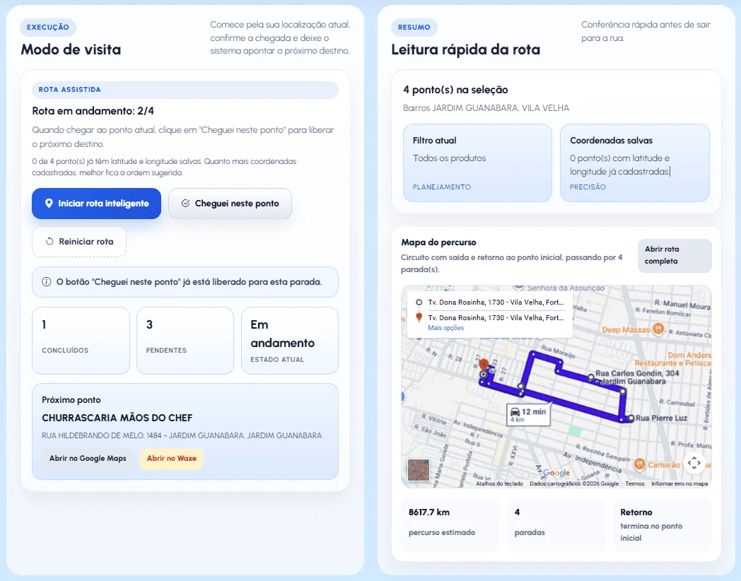Click the info icon in the notice banner
Screen dimensions: 741x581
click(x=47, y=282)
